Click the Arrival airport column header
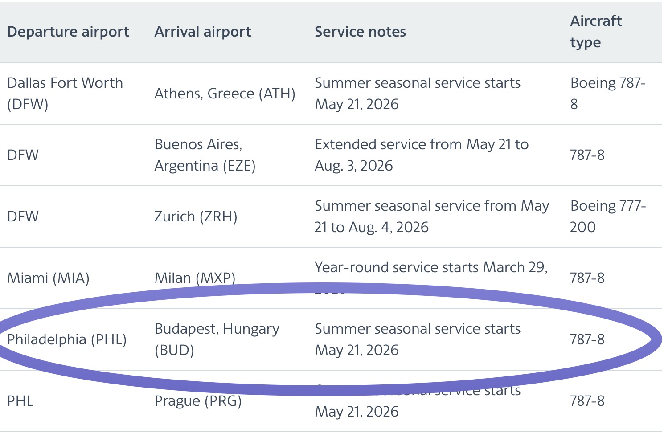The image size is (664, 433). 203,32
